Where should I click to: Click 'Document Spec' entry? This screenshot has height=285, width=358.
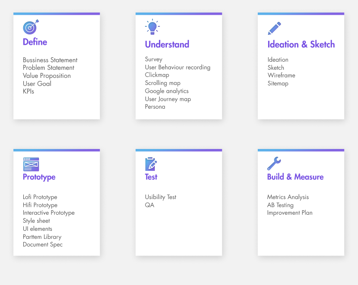tap(43, 245)
